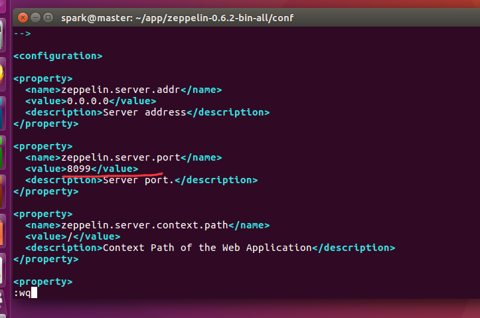The image size is (480, 318).
Task: Click the last <property> tag above :wq
Action: (x=43, y=281)
